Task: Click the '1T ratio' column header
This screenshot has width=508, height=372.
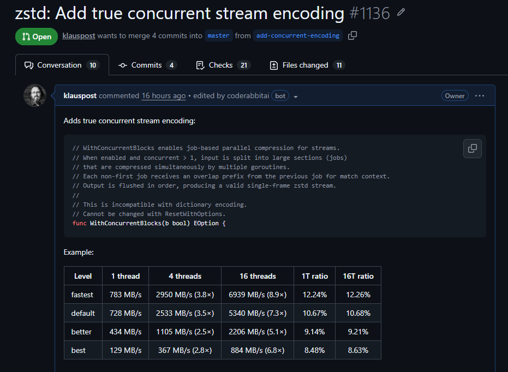Action: [x=315, y=276]
